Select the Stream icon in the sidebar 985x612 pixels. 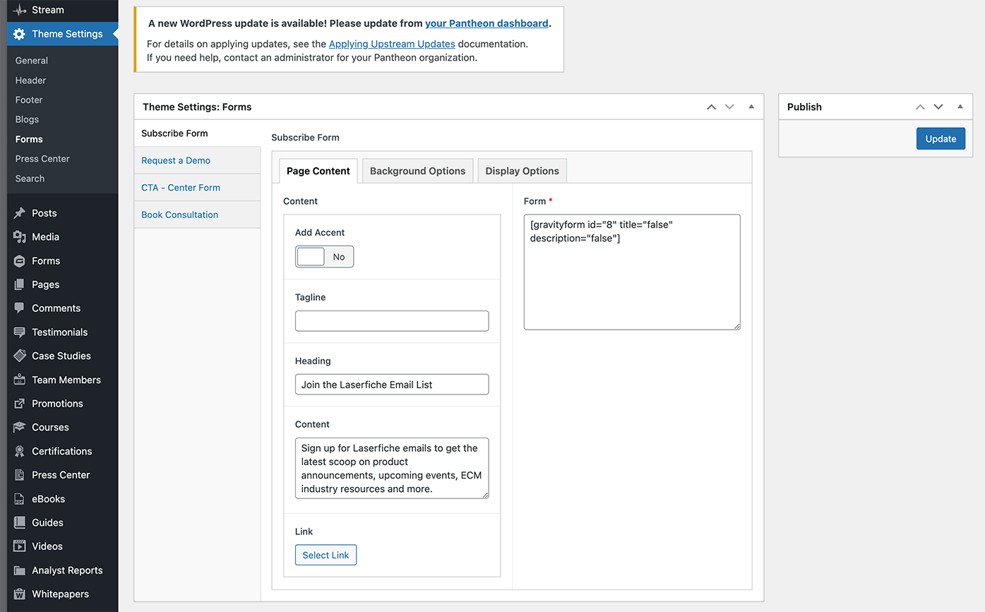point(19,10)
